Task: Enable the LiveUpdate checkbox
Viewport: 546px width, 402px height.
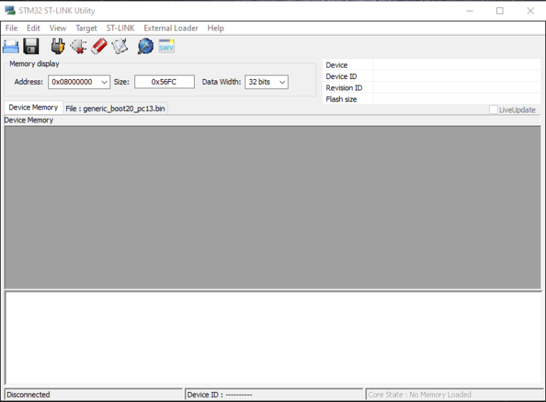Action: (x=493, y=110)
